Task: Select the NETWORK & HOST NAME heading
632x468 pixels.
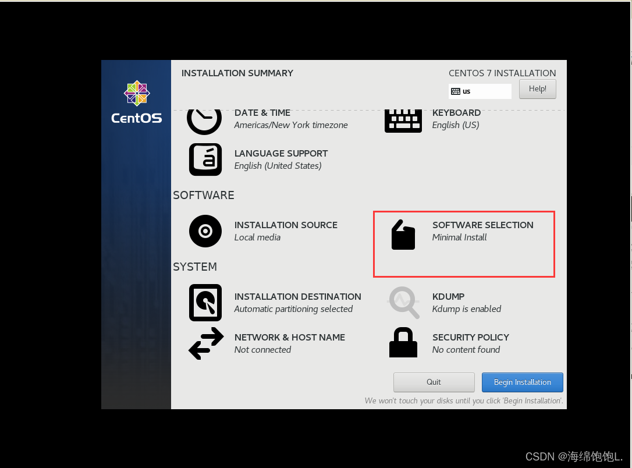Action: pyautogui.click(x=290, y=338)
